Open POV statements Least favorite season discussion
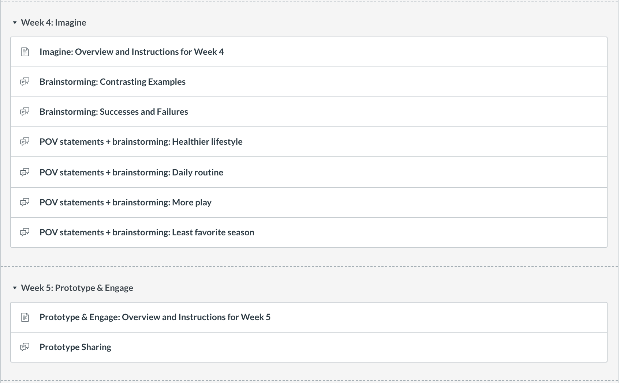This screenshot has width=620, height=383. (147, 232)
